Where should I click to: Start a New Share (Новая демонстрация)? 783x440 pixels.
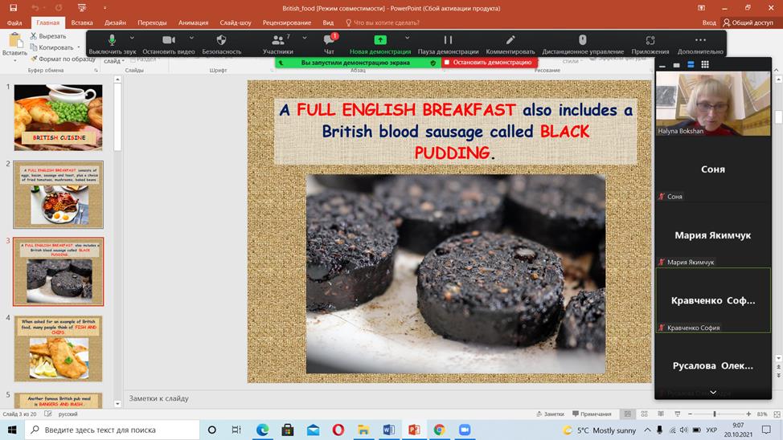380,40
